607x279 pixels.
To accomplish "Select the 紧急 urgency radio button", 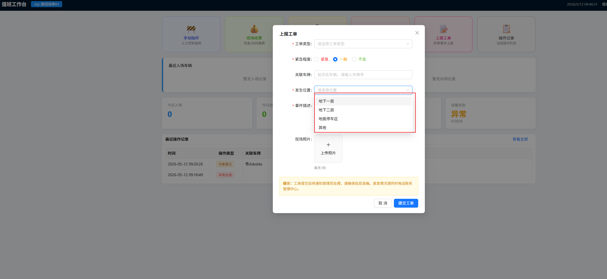I will click(x=317, y=59).
